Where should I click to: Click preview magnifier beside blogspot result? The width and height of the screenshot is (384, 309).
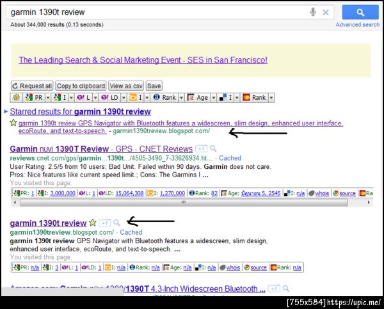[x=116, y=223]
